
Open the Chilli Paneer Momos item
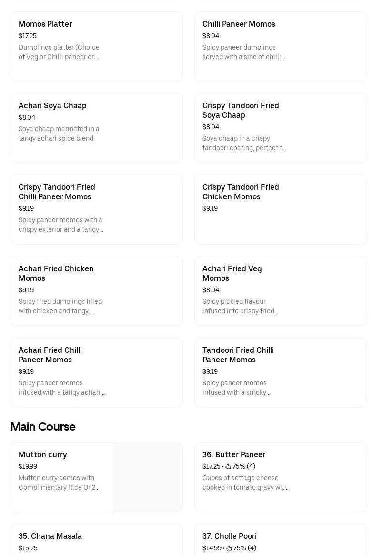281,46
